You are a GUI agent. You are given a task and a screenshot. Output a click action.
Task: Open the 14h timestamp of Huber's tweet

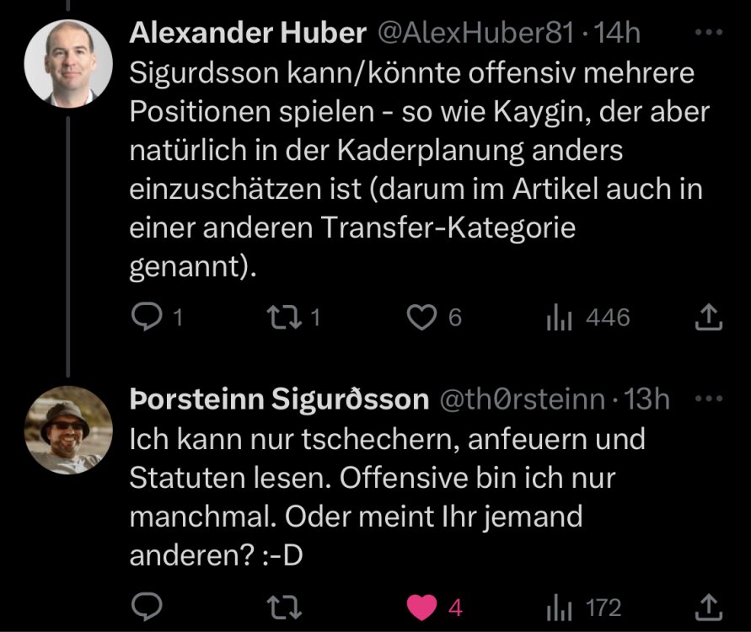(618, 34)
